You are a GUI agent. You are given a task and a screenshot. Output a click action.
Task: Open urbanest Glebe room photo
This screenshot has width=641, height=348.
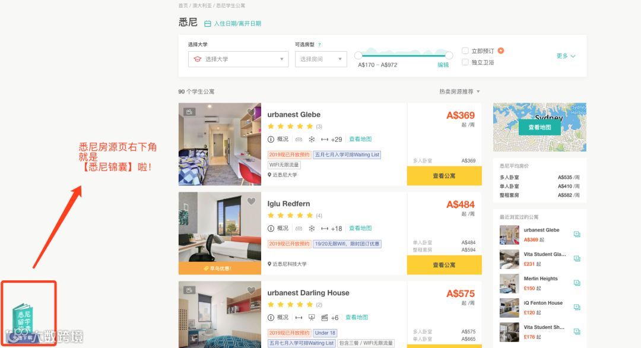pos(220,144)
